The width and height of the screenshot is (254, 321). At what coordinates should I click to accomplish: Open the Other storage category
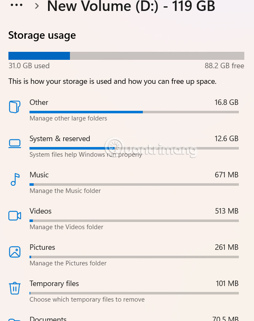39,102
